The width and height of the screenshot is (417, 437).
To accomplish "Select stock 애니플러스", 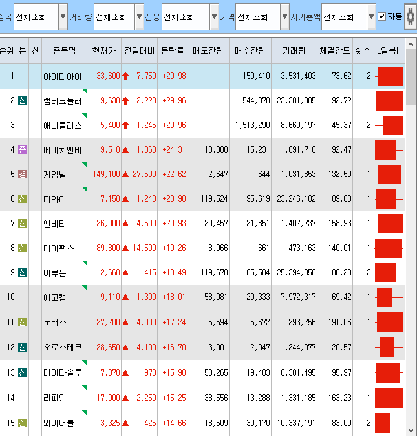I will [x=63, y=125].
